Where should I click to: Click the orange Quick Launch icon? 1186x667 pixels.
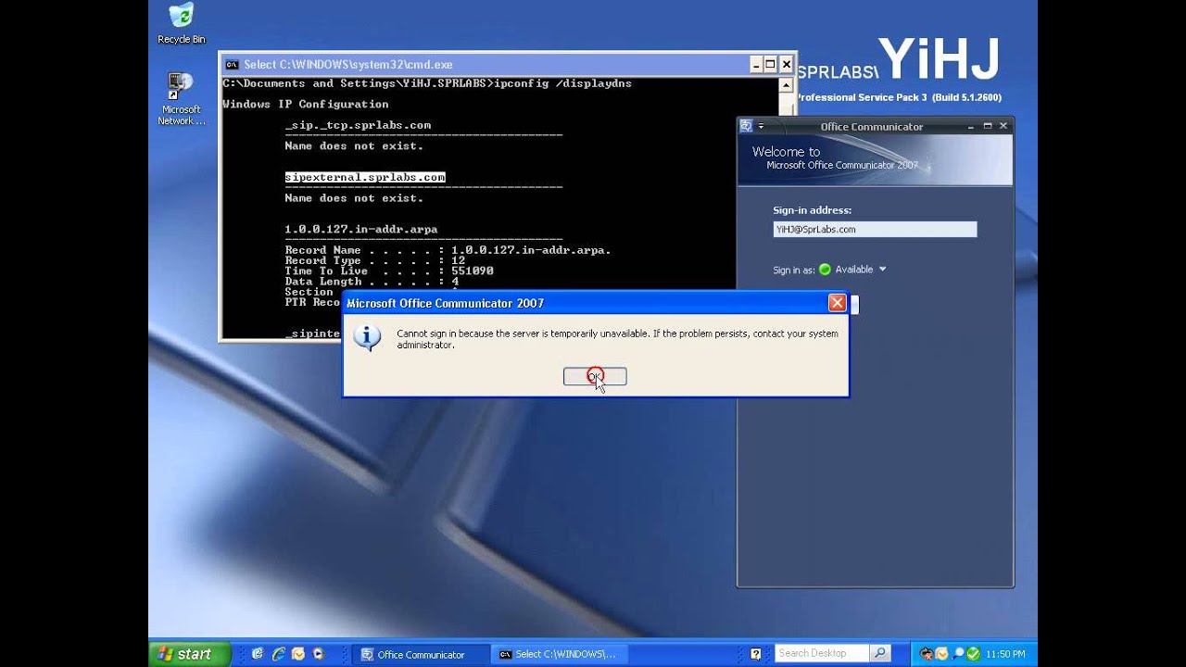(298, 654)
